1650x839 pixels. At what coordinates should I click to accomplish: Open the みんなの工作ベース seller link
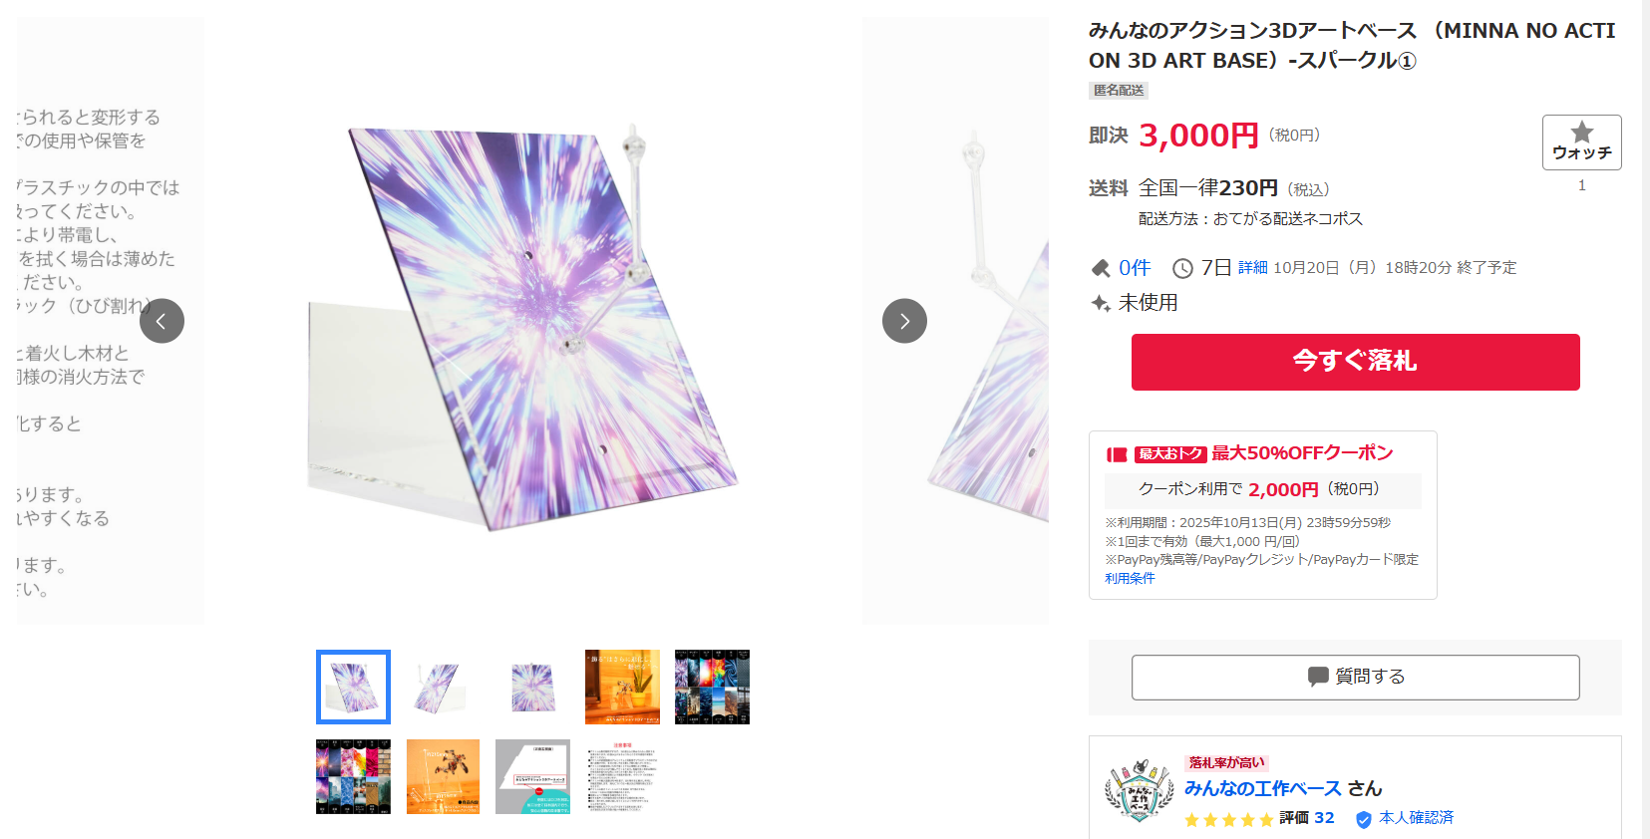pos(1263,788)
